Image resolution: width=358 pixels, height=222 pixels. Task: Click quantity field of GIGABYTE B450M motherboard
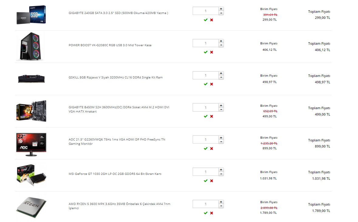(205, 108)
